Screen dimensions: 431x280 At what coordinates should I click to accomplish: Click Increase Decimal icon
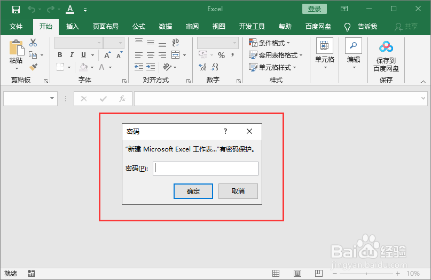(x=202, y=67)
